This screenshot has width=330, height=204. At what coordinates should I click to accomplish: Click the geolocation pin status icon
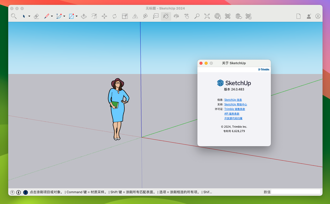12,192
